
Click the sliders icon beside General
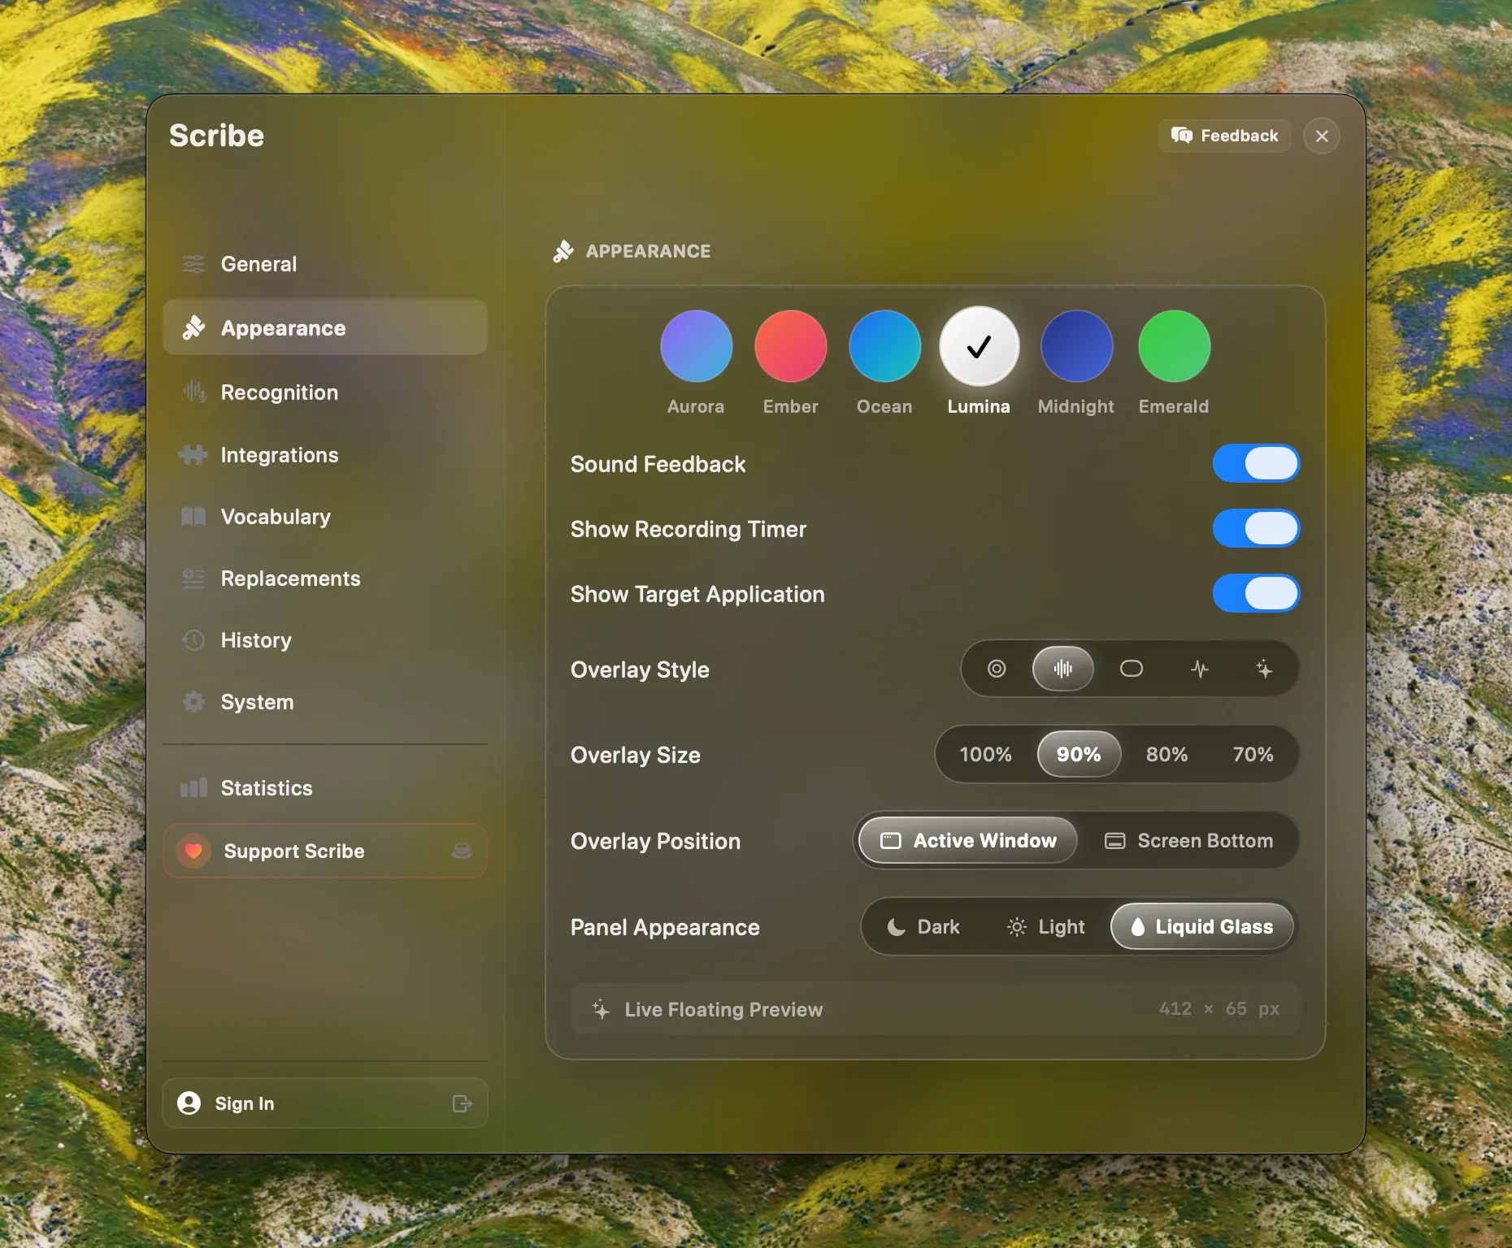[193, 264]
